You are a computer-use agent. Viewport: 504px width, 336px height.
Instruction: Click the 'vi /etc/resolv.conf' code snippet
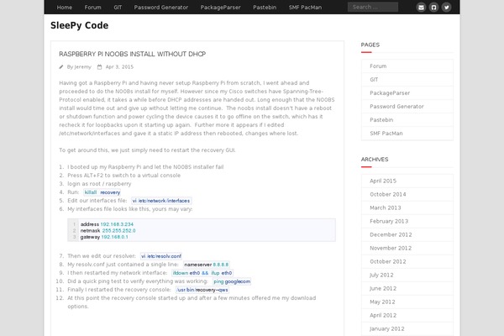point(161,256)
